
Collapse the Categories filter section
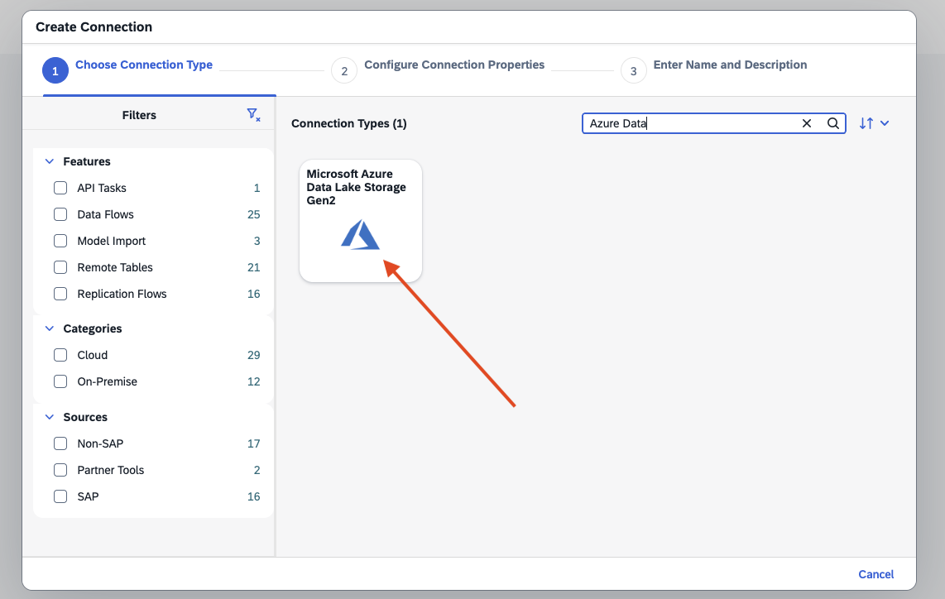[x=49, y=328]
